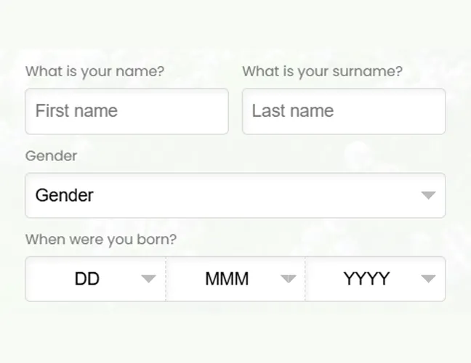The height and width of the screenshot is (363, 471).
Task: Click the "Last name" placeholder text
Action: pyautogui.click(x=293, y=111)
